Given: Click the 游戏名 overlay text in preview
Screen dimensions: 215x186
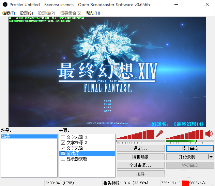Looking at the screenshot, I should (178, 124).
